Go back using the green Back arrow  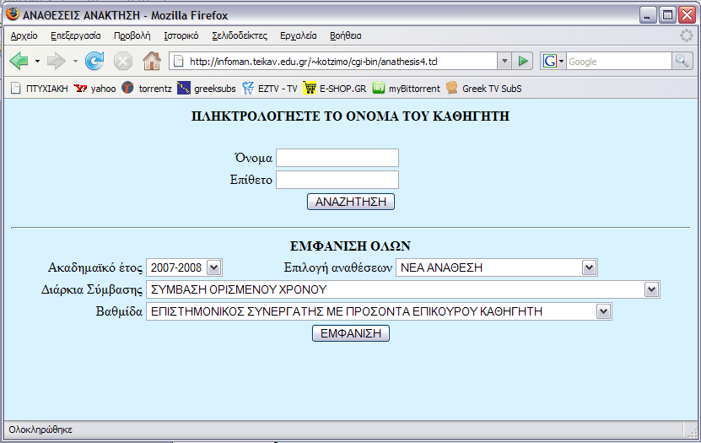19,61
